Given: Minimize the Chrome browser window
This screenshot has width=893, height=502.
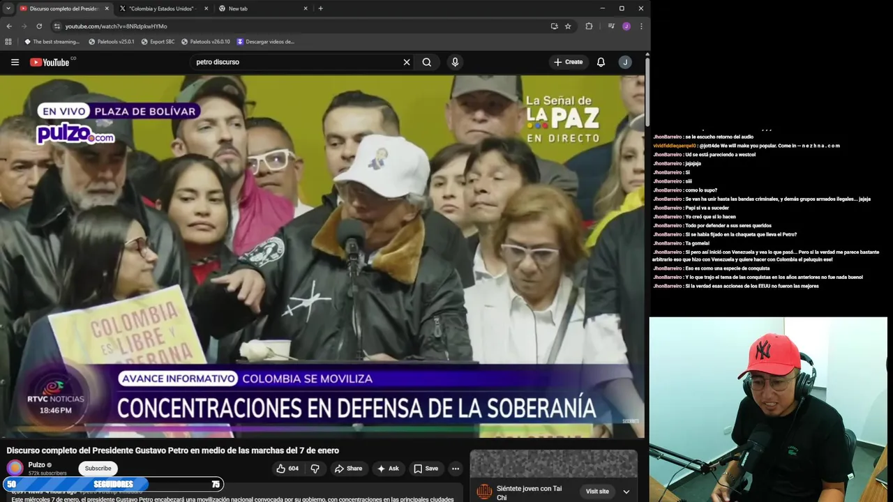Looking at the screenshot, I should pyautogui.click(x=602, y=8).
